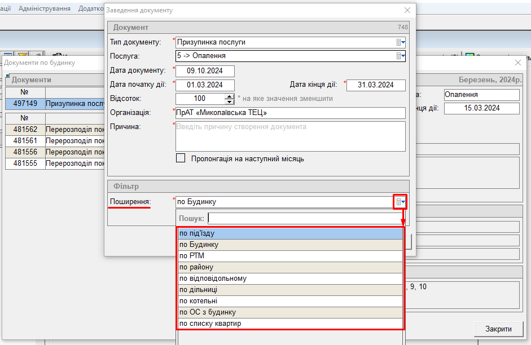Choose 'по котельні' from the list
Viewport: 531px width, 345px height.
point(290,301)
